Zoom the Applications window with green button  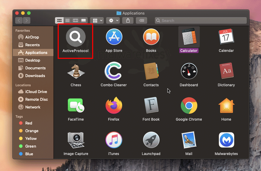pos(29,13)
